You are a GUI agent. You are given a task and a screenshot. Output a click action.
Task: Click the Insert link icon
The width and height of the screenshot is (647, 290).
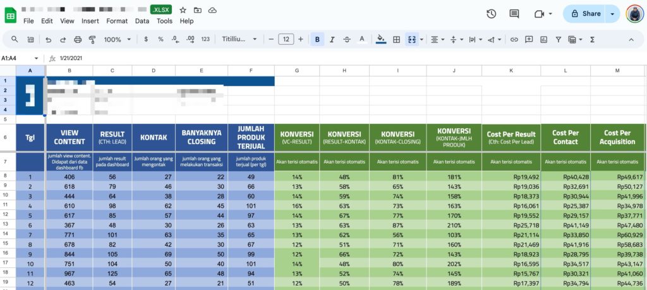click(x=514, y=39)
